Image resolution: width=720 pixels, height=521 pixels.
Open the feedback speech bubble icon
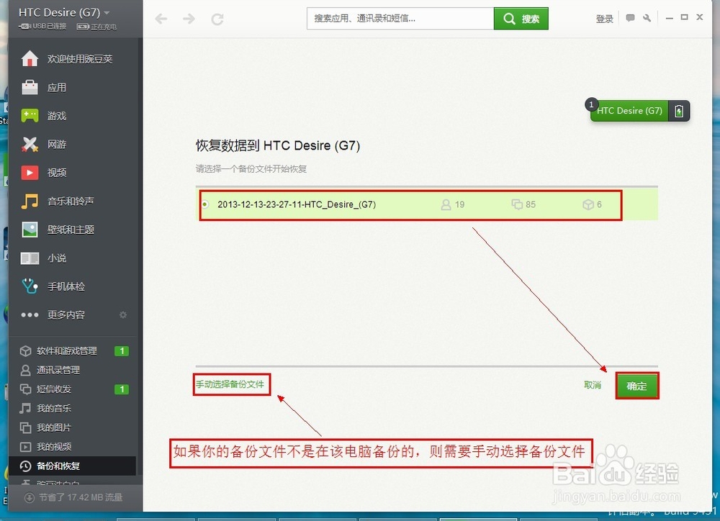631,19
